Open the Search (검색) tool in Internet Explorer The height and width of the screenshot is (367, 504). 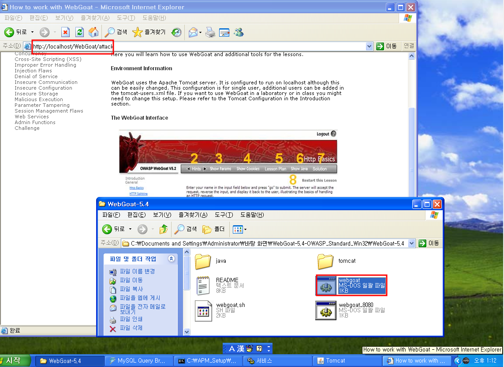116,32
